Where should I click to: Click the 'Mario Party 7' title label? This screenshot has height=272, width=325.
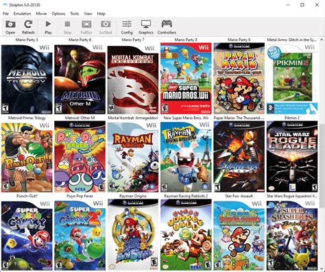point(133,40)
